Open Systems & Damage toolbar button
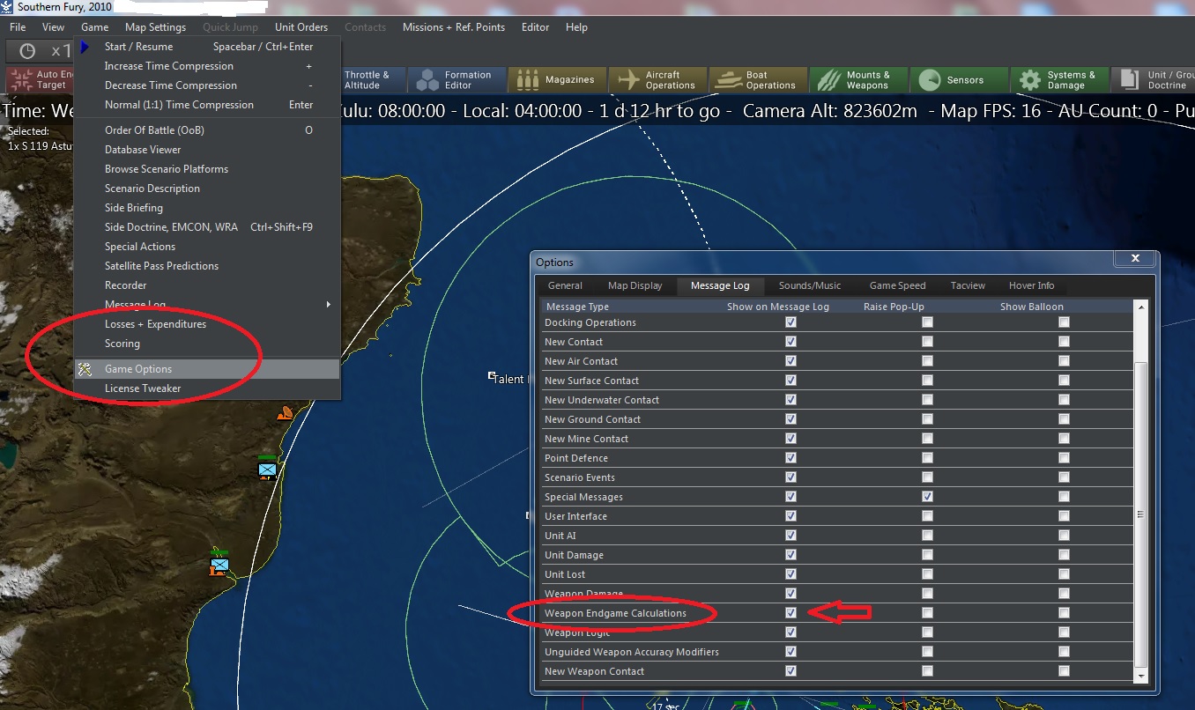 1059,80
